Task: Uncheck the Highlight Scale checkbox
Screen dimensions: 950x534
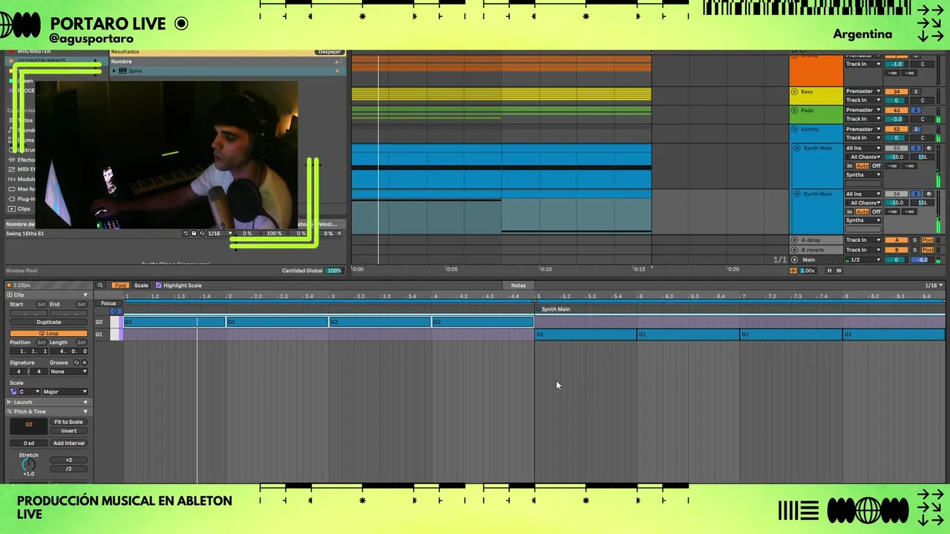Action: coord(158,286)
